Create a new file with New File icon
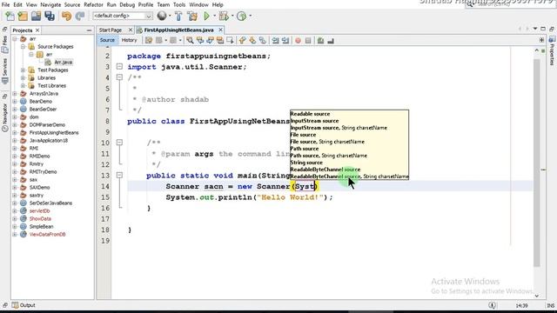The image size is (557, 313). [x=10, y=16]
